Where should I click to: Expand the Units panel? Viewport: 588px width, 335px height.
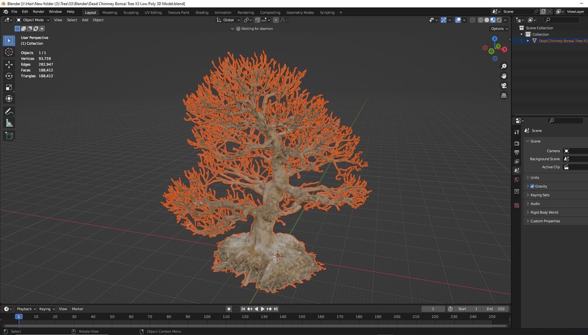coord(534,177)
